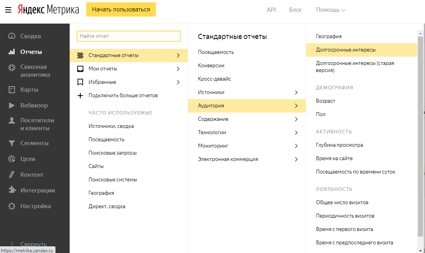Screen dimensions: 425x253
Task: Click the Интеграции puzzle icon
Action: coord(12,190)
